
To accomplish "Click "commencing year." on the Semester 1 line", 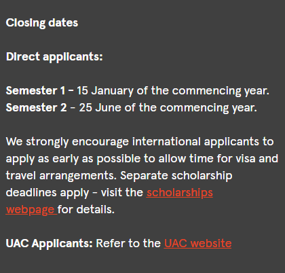I will pyautogui.click(x=221, y=91).
